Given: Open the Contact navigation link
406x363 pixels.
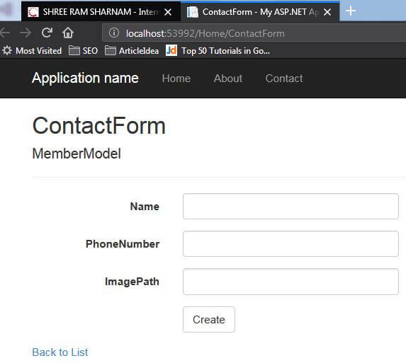Looking at the screenshot, I should click(284, 79).
